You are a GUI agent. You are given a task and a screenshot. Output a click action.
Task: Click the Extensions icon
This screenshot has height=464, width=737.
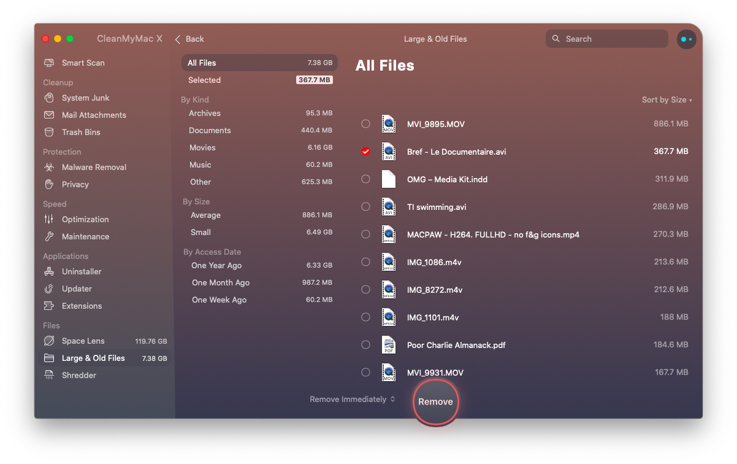49,306
